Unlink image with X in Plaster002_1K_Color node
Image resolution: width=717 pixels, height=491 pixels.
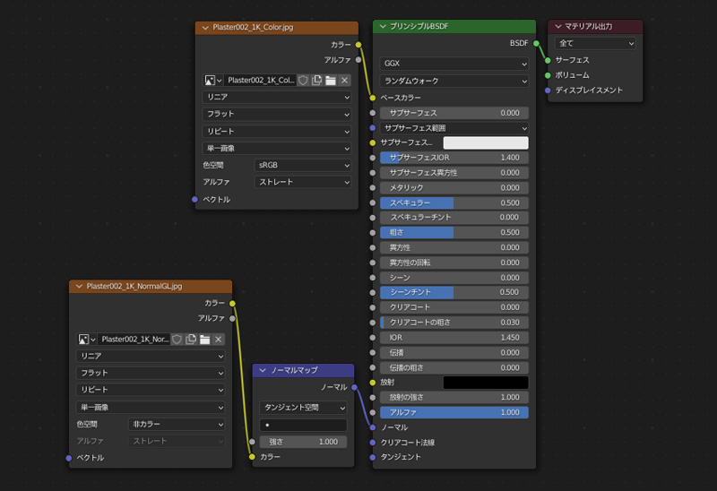(344, 80)
